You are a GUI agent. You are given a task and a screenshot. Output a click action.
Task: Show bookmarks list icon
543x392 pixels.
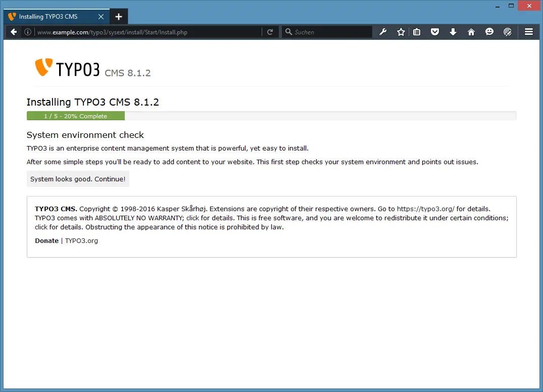(x=417, y=32)
